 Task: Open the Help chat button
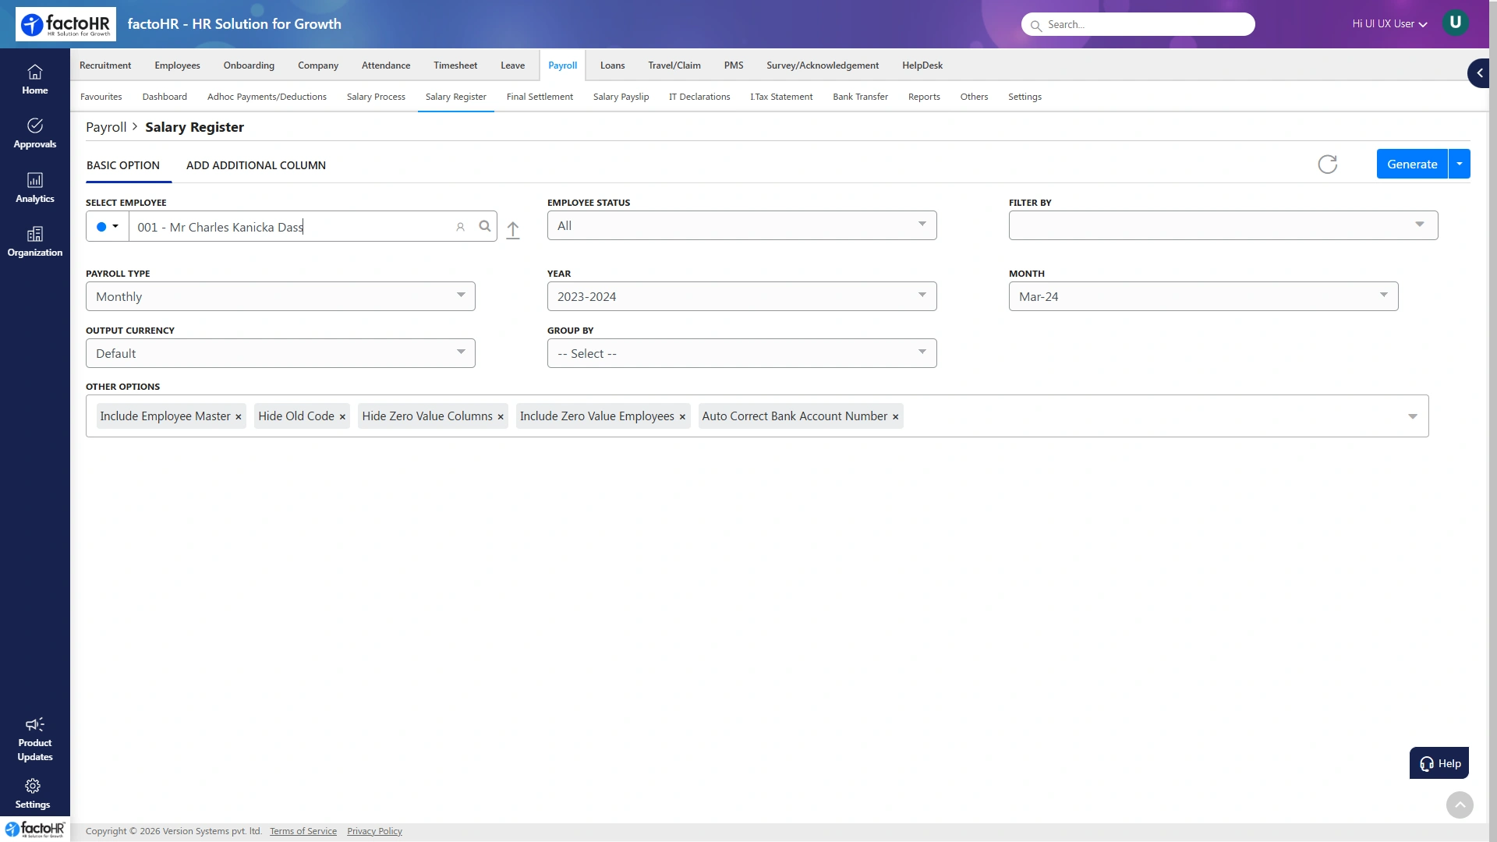[1439, 763]
